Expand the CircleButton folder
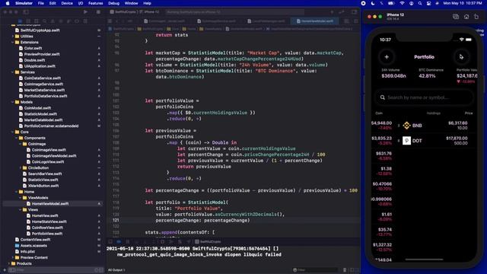487x274 pixels. pyautogui.click(x=21, y=167)
